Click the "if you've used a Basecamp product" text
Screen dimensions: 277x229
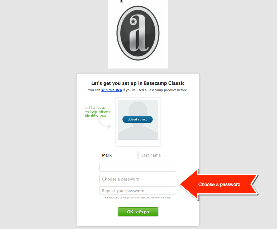pyautogui.click(x=155, y=90)
